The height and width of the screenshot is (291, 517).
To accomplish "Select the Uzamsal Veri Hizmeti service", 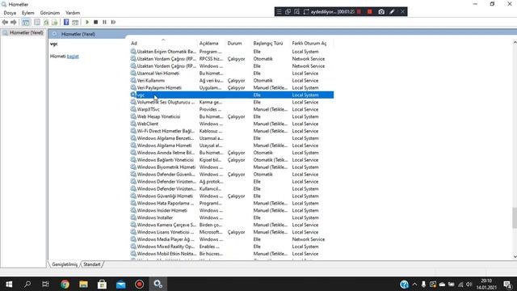I will pyautogui.click(x=158, y=74).
